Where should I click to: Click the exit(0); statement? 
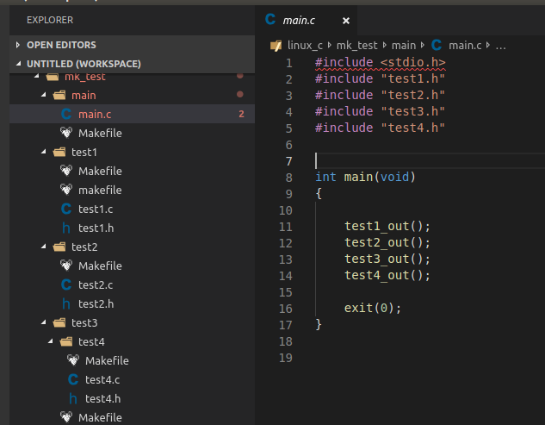(x=373, y=308)
